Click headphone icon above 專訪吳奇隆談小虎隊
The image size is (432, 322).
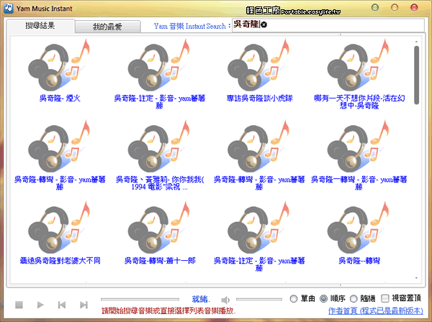pyautogui.click(x=259, y=65)
